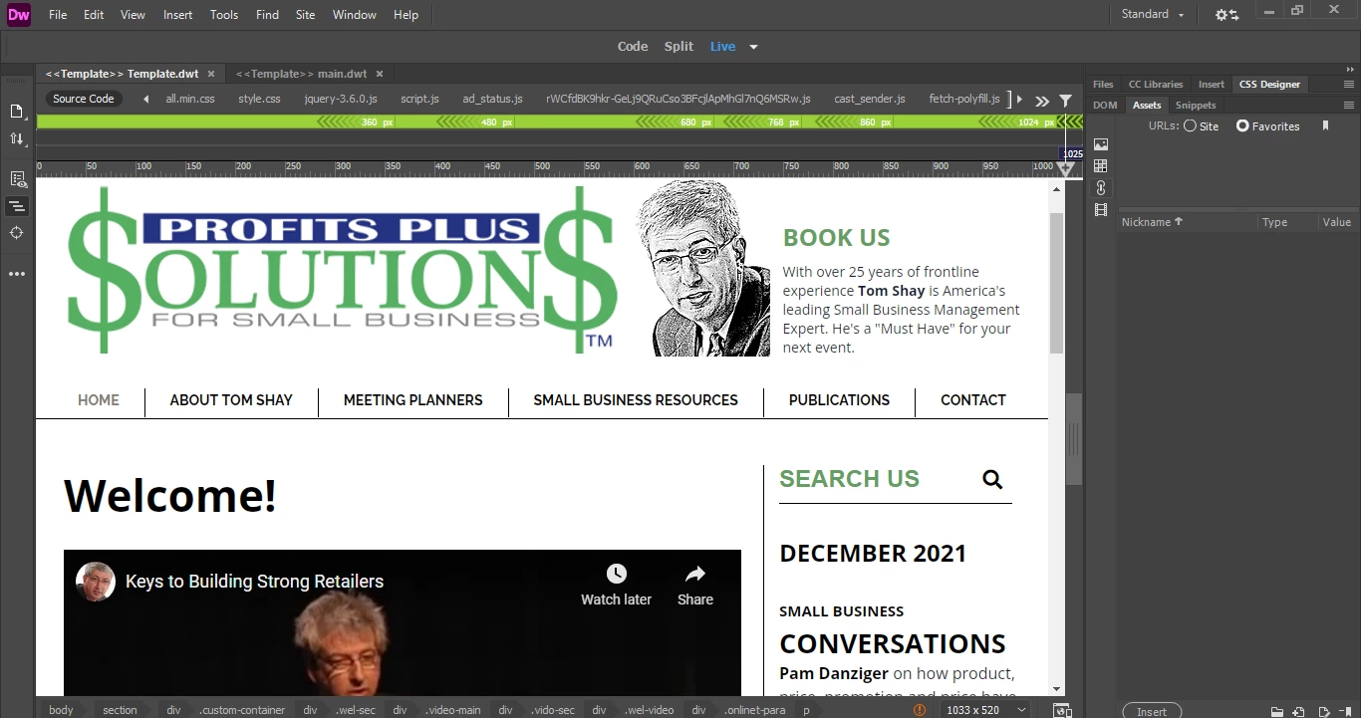Switch to Split view
The width and height of the screenshot is (1361, 718).
pos(679,47)
